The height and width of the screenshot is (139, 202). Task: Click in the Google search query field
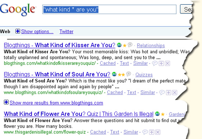(x=109, y=9)
